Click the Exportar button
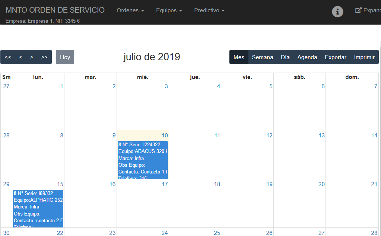The height and width of the screenshot is (236, 381). point(335,57)
